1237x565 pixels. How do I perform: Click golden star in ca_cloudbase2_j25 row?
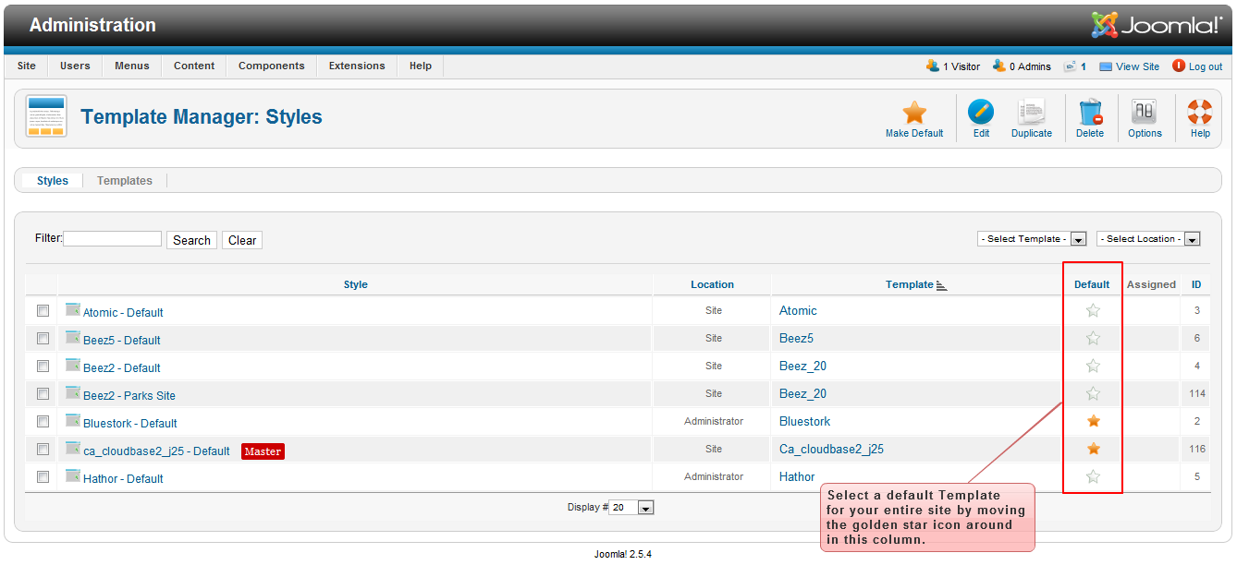(1094, 450)
